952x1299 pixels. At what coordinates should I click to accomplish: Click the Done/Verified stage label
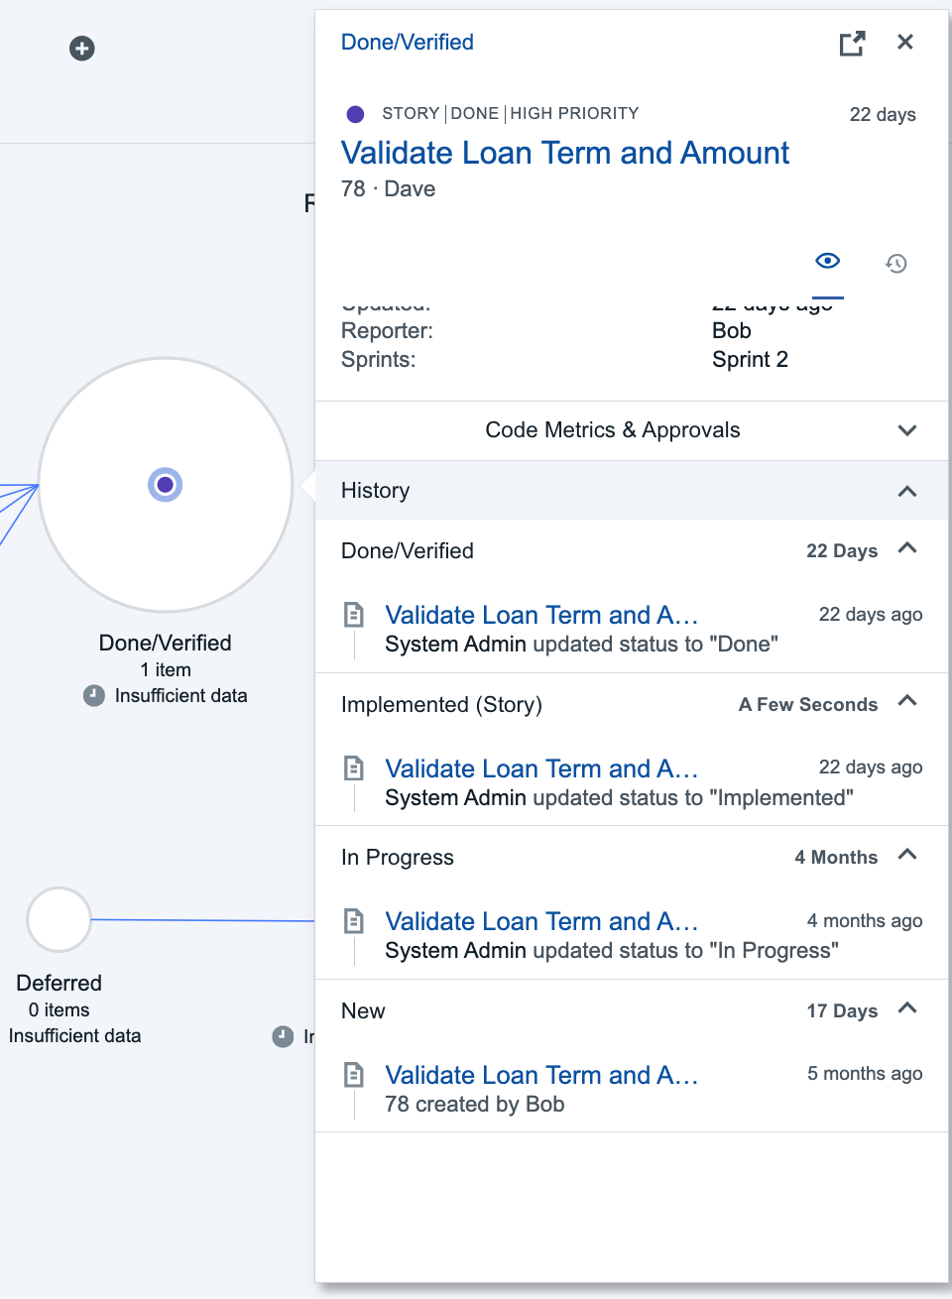click(x=166, y=643)
